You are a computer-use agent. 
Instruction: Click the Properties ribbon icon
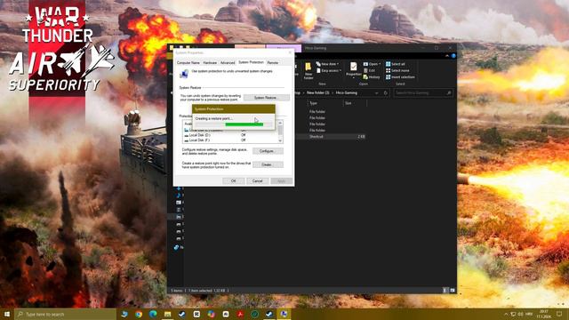[x=354, y=70]
